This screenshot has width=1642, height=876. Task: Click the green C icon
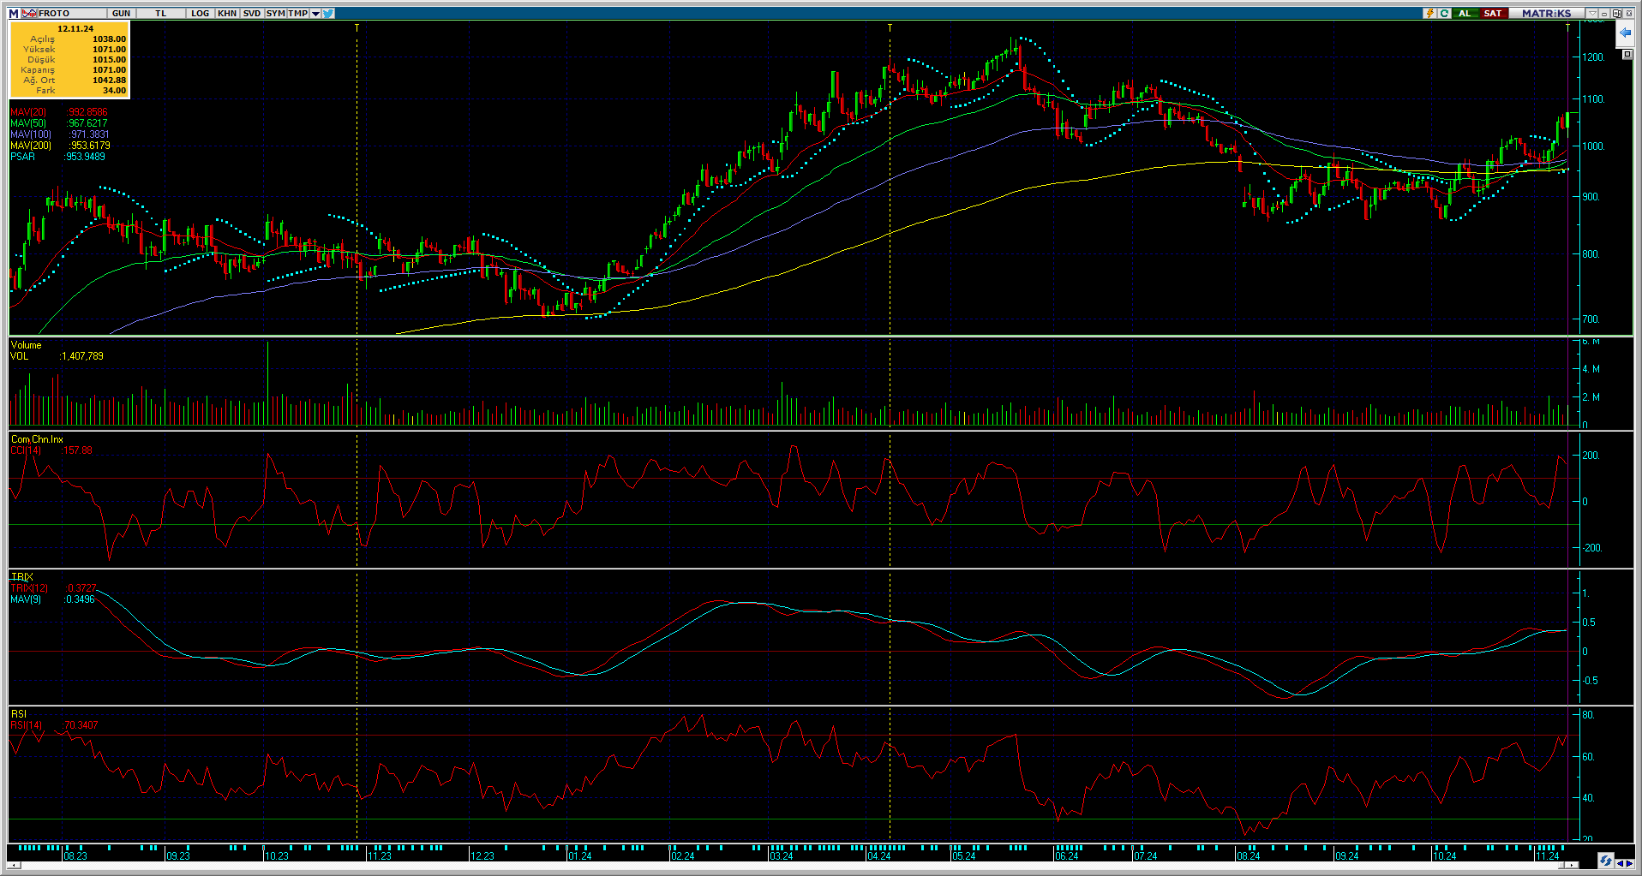tap(1444, 14)
